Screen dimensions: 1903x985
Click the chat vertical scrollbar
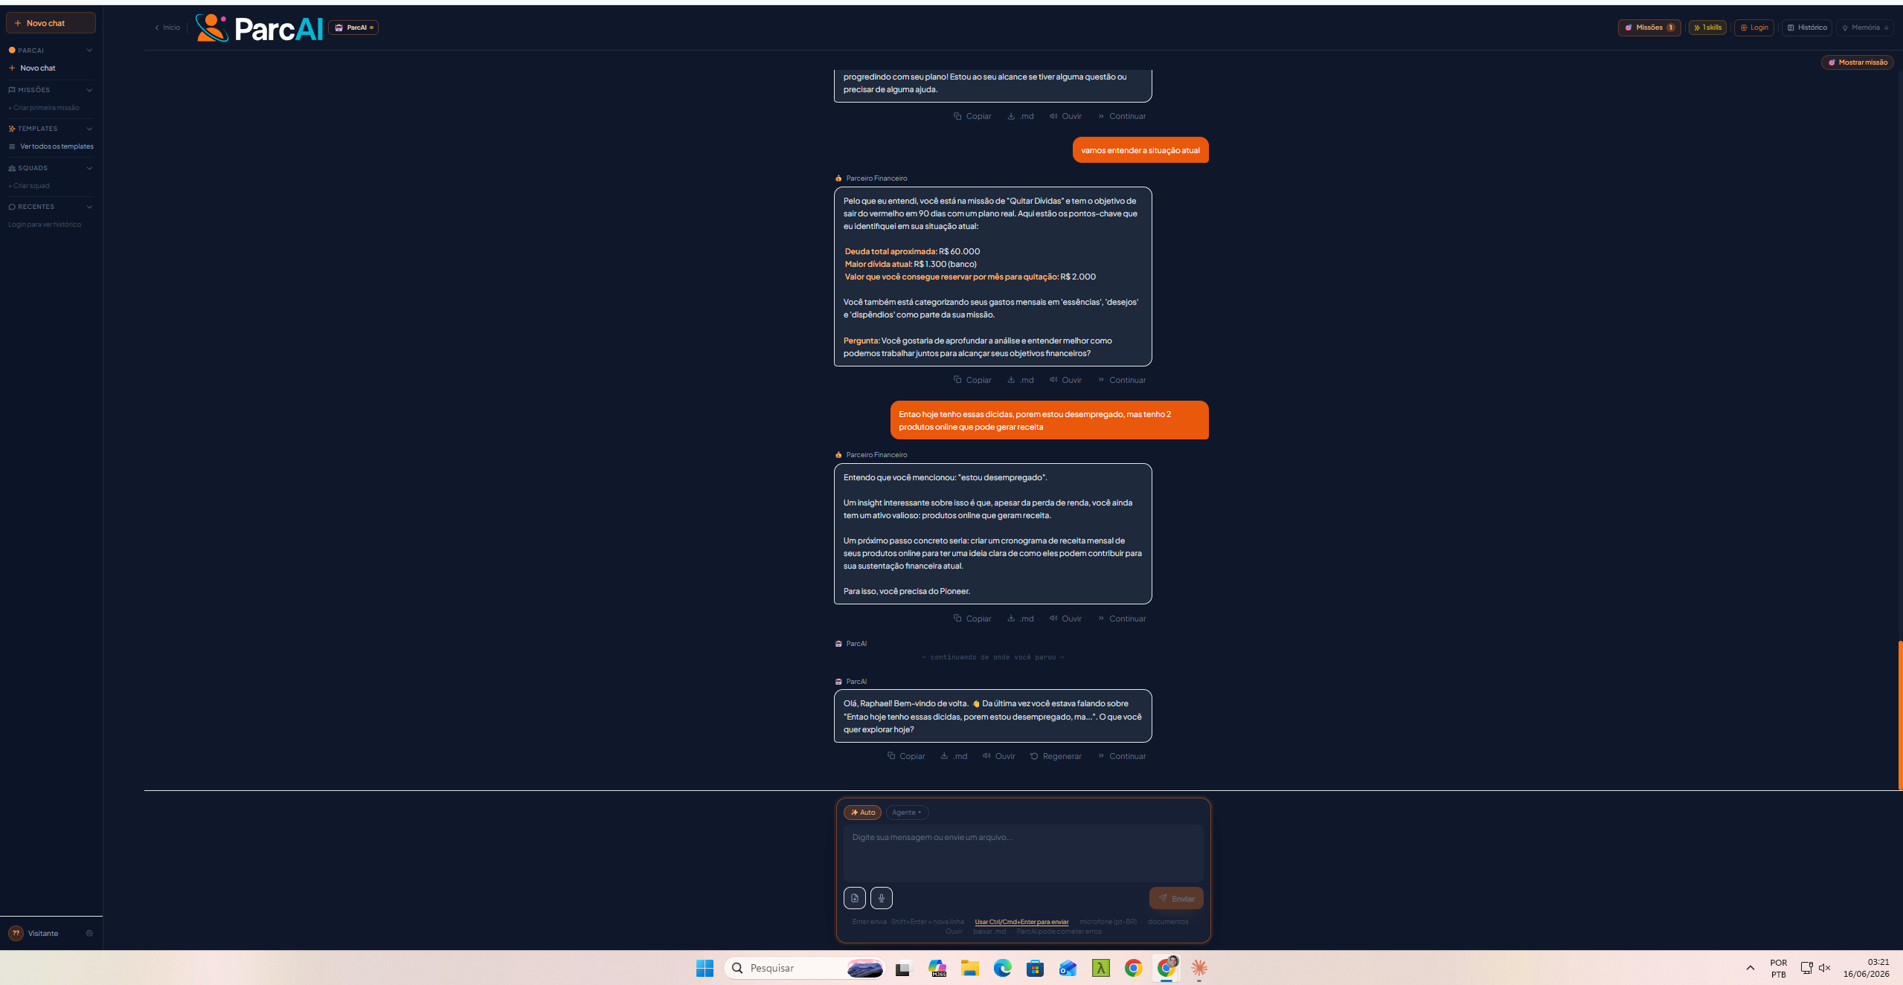coord(1900,715)
